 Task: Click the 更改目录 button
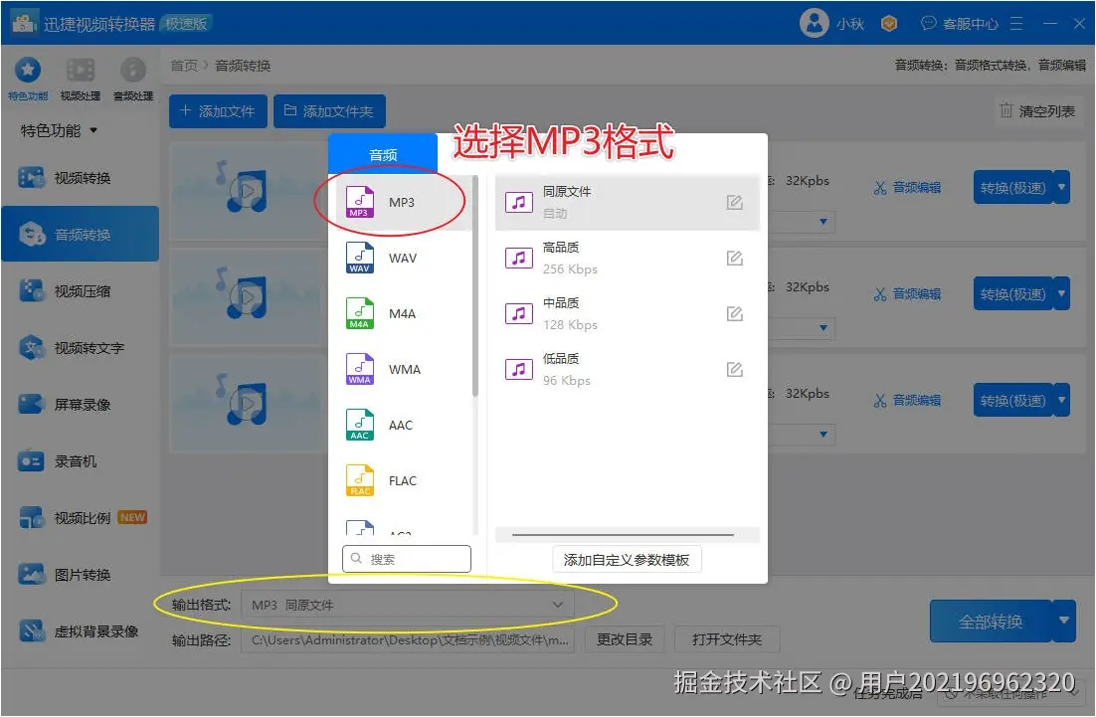click(625, 639)
